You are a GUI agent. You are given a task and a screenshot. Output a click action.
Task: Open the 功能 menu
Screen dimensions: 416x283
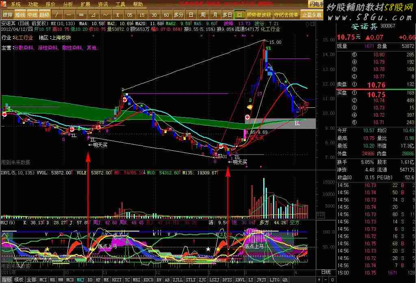point(33,4)
